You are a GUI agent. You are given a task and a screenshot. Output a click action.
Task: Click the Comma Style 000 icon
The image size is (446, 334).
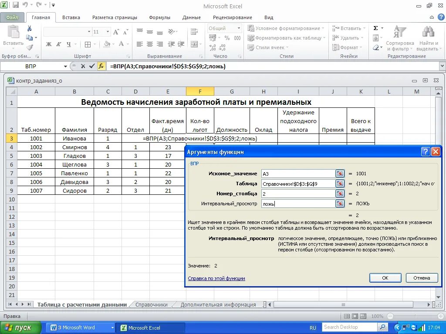point(237,38)
